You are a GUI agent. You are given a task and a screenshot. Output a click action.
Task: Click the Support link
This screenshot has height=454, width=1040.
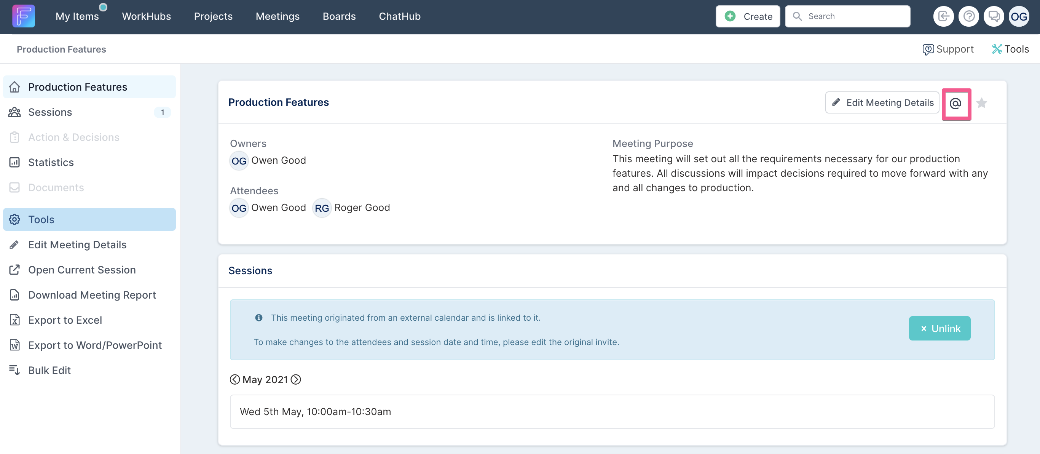[x=948, y=49]
